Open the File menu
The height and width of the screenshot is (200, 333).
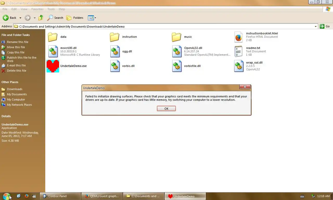[x=5, y=9]
